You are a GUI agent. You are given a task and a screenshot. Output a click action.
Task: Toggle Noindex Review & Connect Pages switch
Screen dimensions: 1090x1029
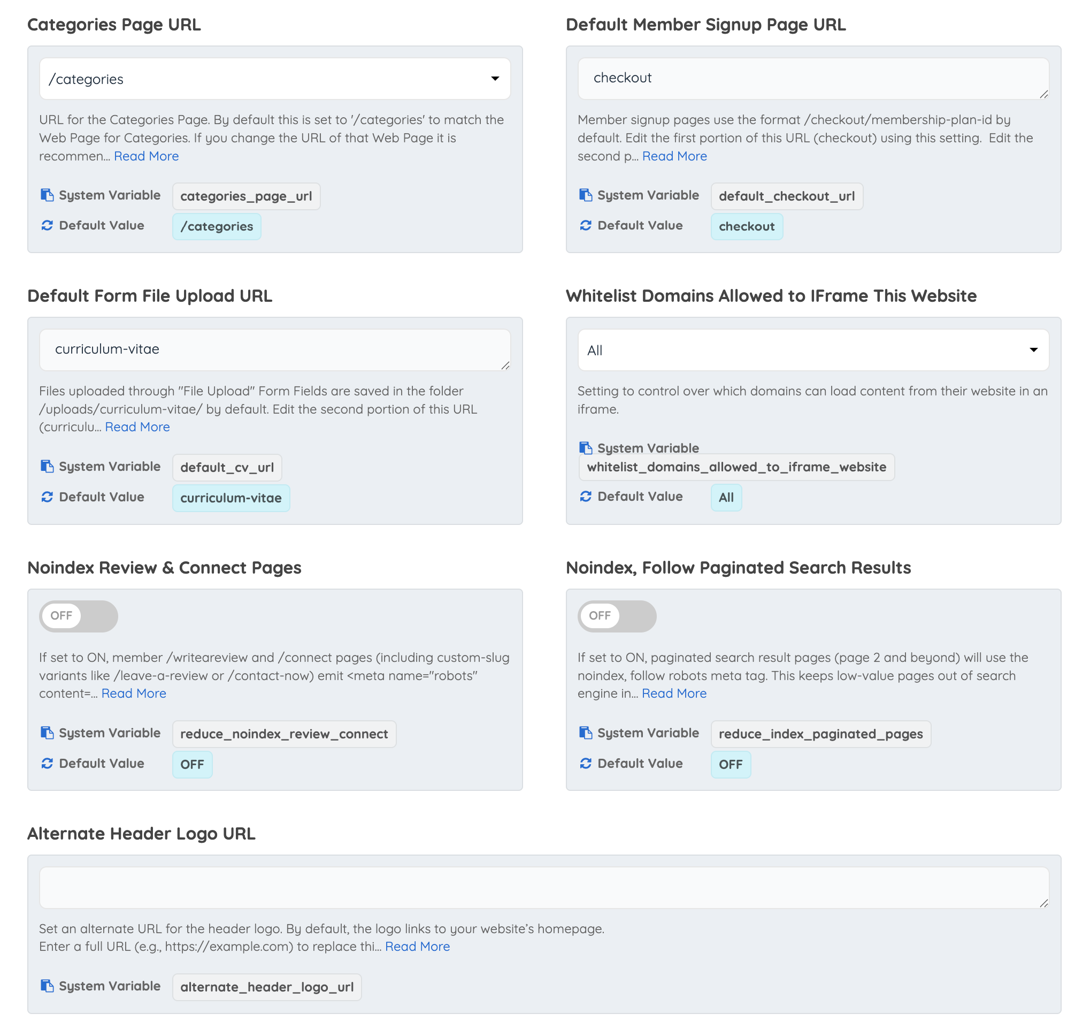79,616
